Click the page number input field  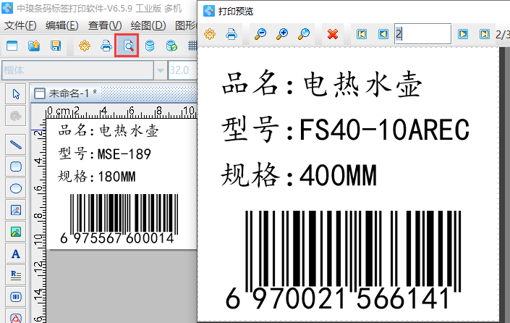(x=423, y=33)
